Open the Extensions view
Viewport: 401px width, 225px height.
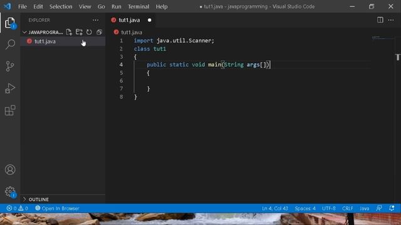click(x=10, y=110)
